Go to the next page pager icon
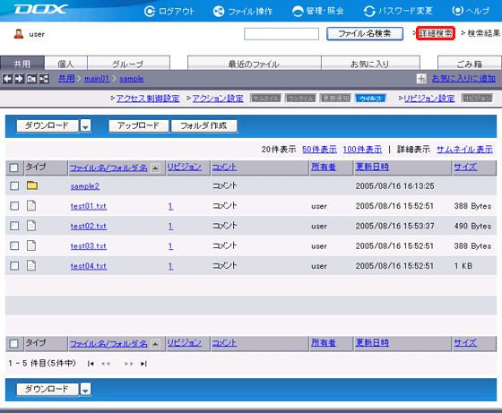The width and height of the screenshot is (502, 413). pyautogui.click(x=129, y=364)
